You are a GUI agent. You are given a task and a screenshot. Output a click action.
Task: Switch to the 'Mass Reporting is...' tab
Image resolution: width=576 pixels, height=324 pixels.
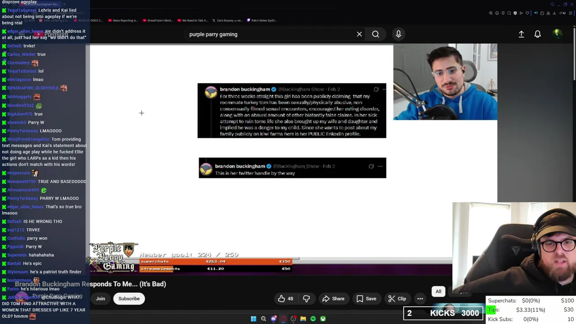[123, 20]
